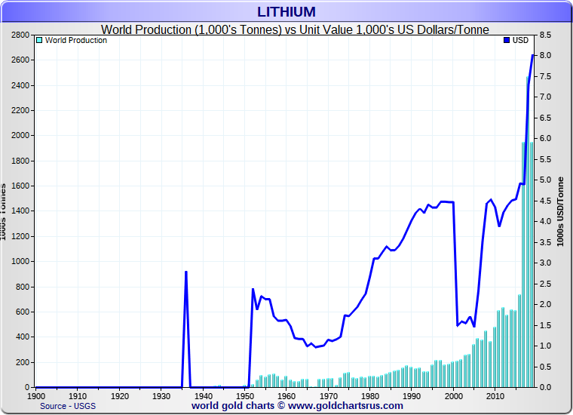
Task: Click the LITHIUM chart title
Action: click(x=286, y=11)
